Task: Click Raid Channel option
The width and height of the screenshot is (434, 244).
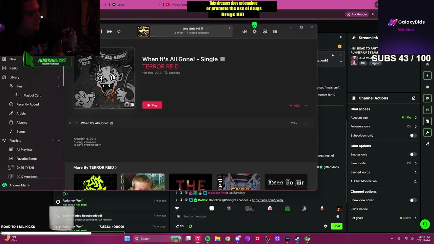Action: 359,209
